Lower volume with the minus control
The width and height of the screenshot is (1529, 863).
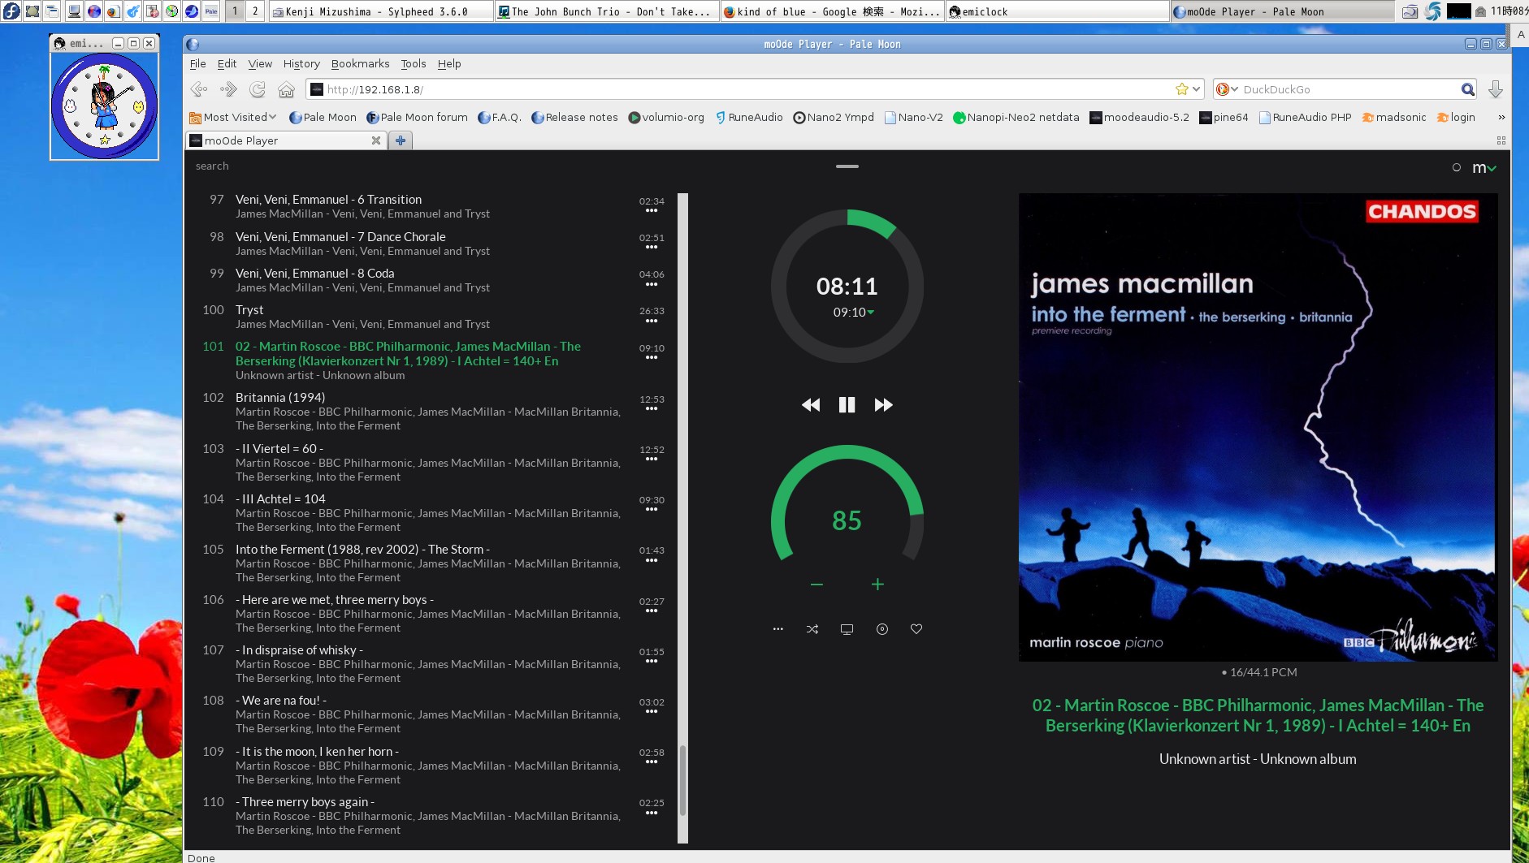(817, 584)
